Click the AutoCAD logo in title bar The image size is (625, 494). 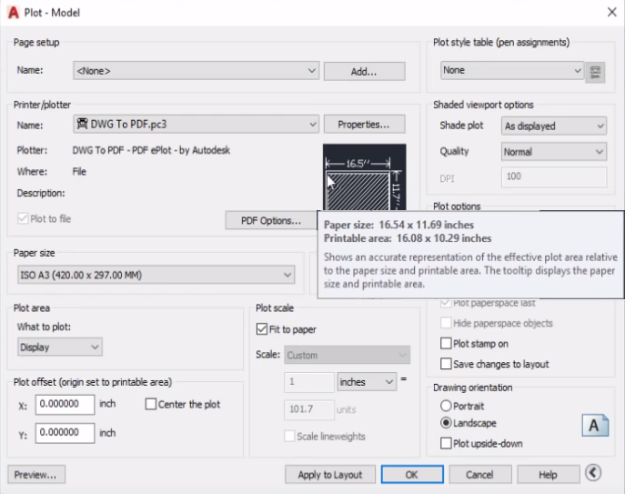[x=13, y=13]
